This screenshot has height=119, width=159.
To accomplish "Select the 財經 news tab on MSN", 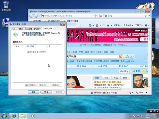I will pos(106,78).
